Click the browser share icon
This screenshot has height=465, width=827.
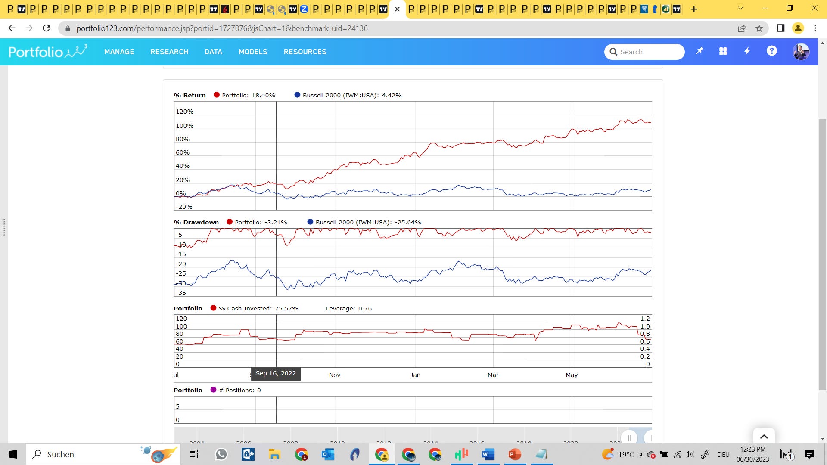(x=742, y=28)
